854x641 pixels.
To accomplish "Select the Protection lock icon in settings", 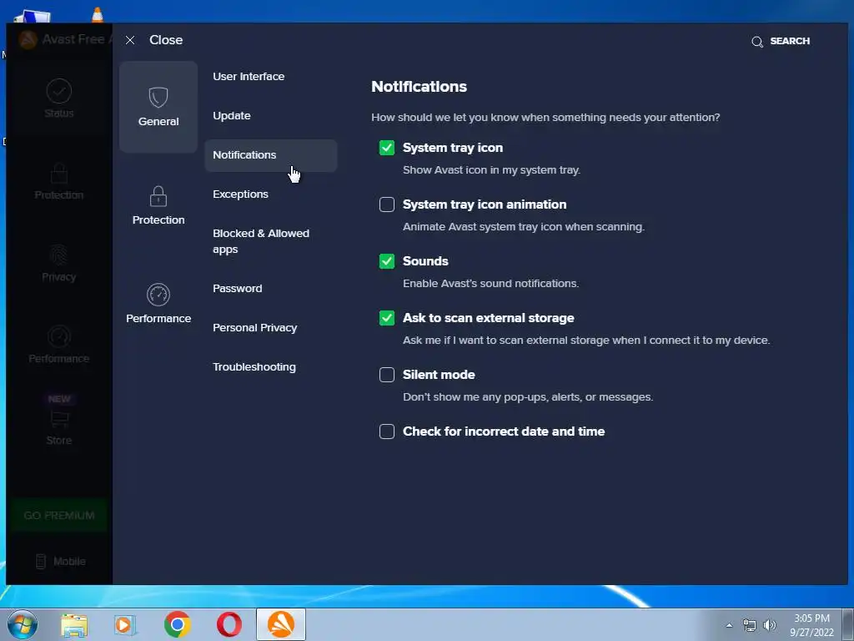I will click(158, 196).
